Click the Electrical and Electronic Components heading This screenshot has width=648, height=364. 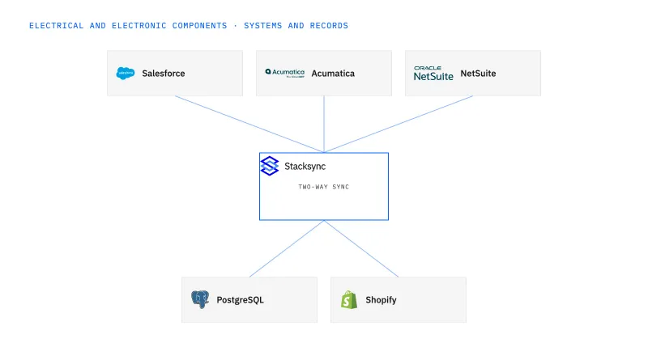(x=189, y=26)
